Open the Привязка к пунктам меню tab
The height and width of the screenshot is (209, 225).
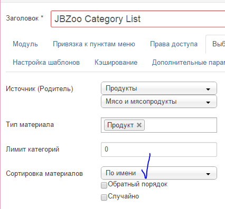click(94, 44)
